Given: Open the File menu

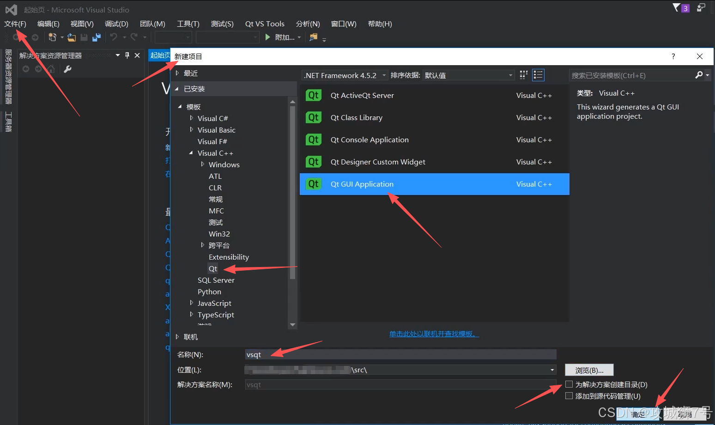Looking at the screenshot, I should (15, 24).
